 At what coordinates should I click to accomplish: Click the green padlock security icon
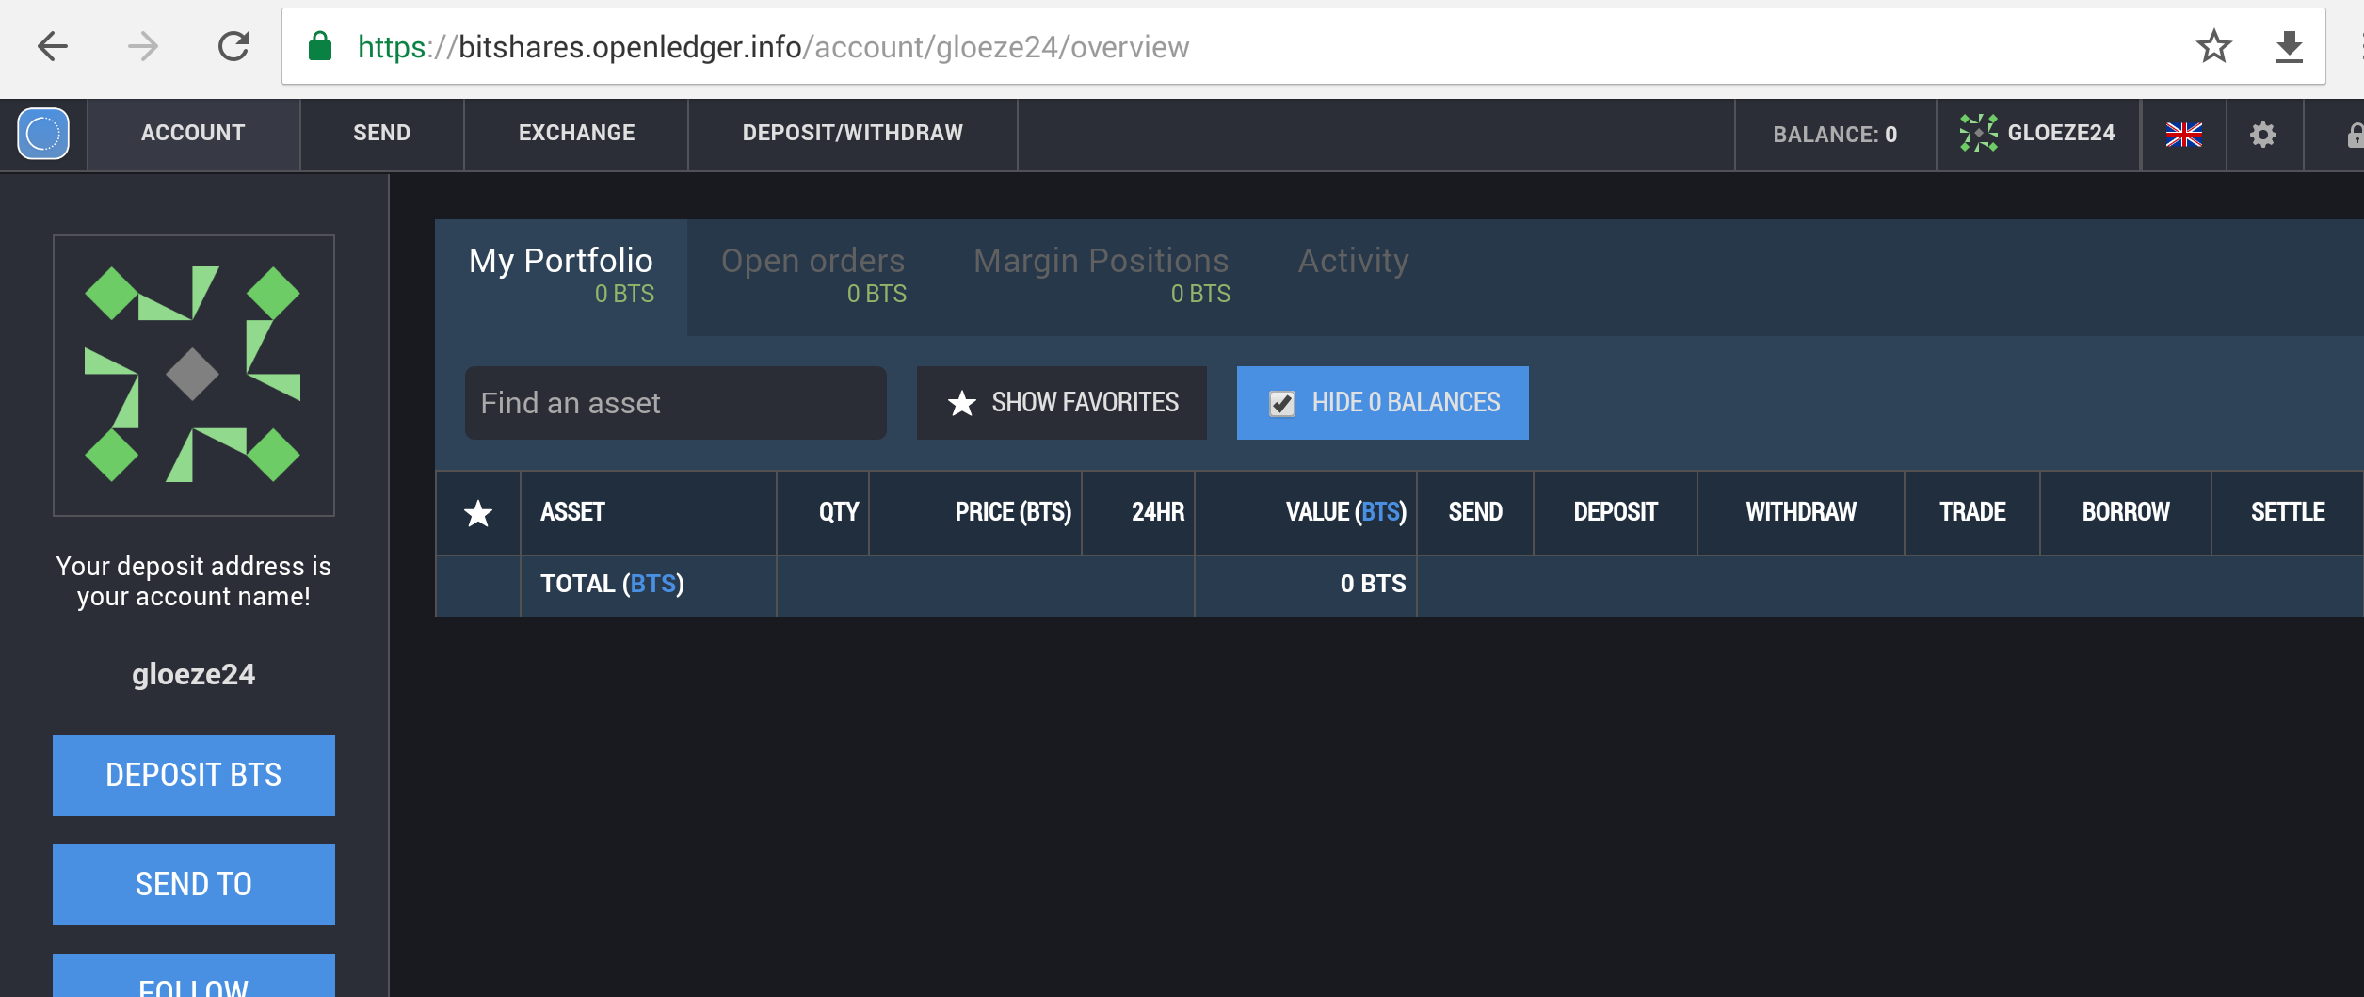click(x=320, y=46)
